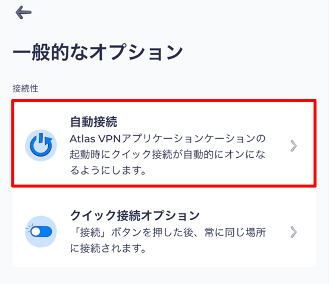
Task: Click the 接続性 section label
Action: (x=25, y=88)
